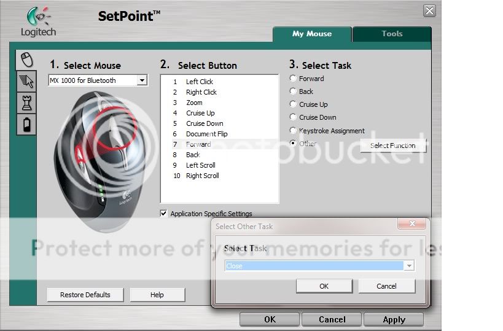
Task: Choose the Cruise Up radio option
Action: click(x=293, y=104)
